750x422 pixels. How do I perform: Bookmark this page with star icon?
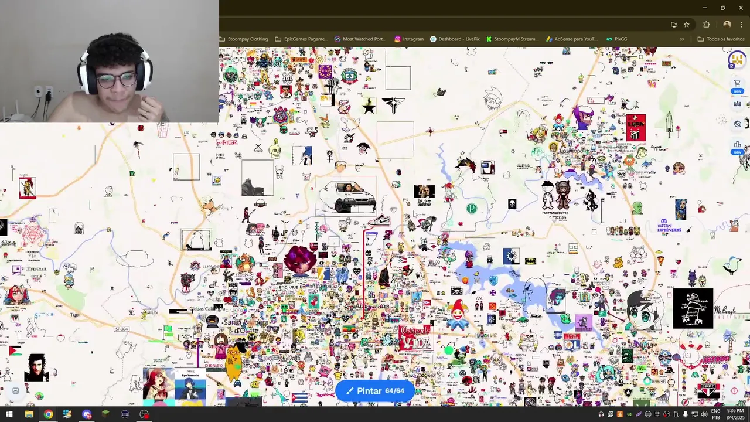(687, 25)
